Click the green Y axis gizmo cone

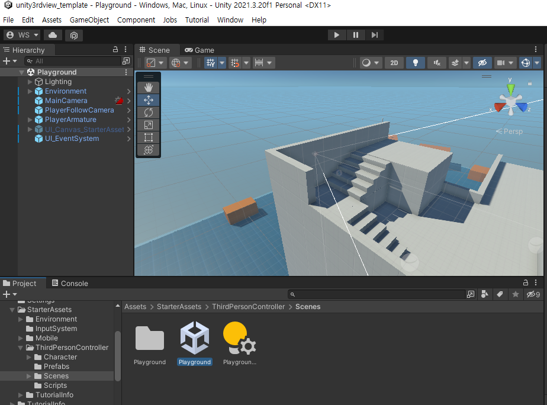pos(511,89)
